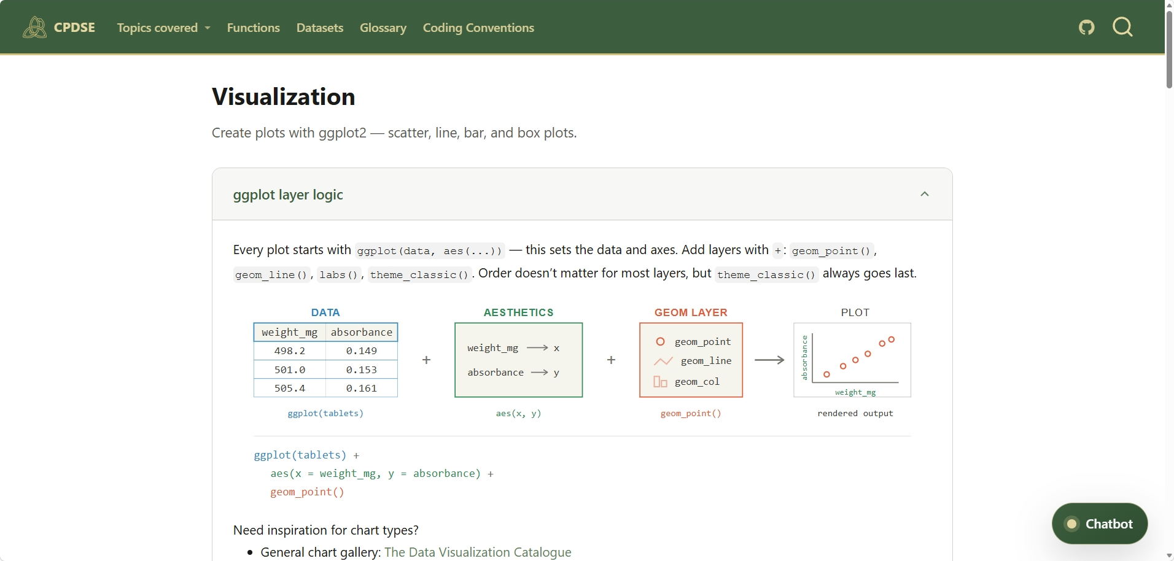Click the page vertical scrollbar thumb
Image resolution: width=1174 pixels, height=561 pixels.
coord(1169,49)
